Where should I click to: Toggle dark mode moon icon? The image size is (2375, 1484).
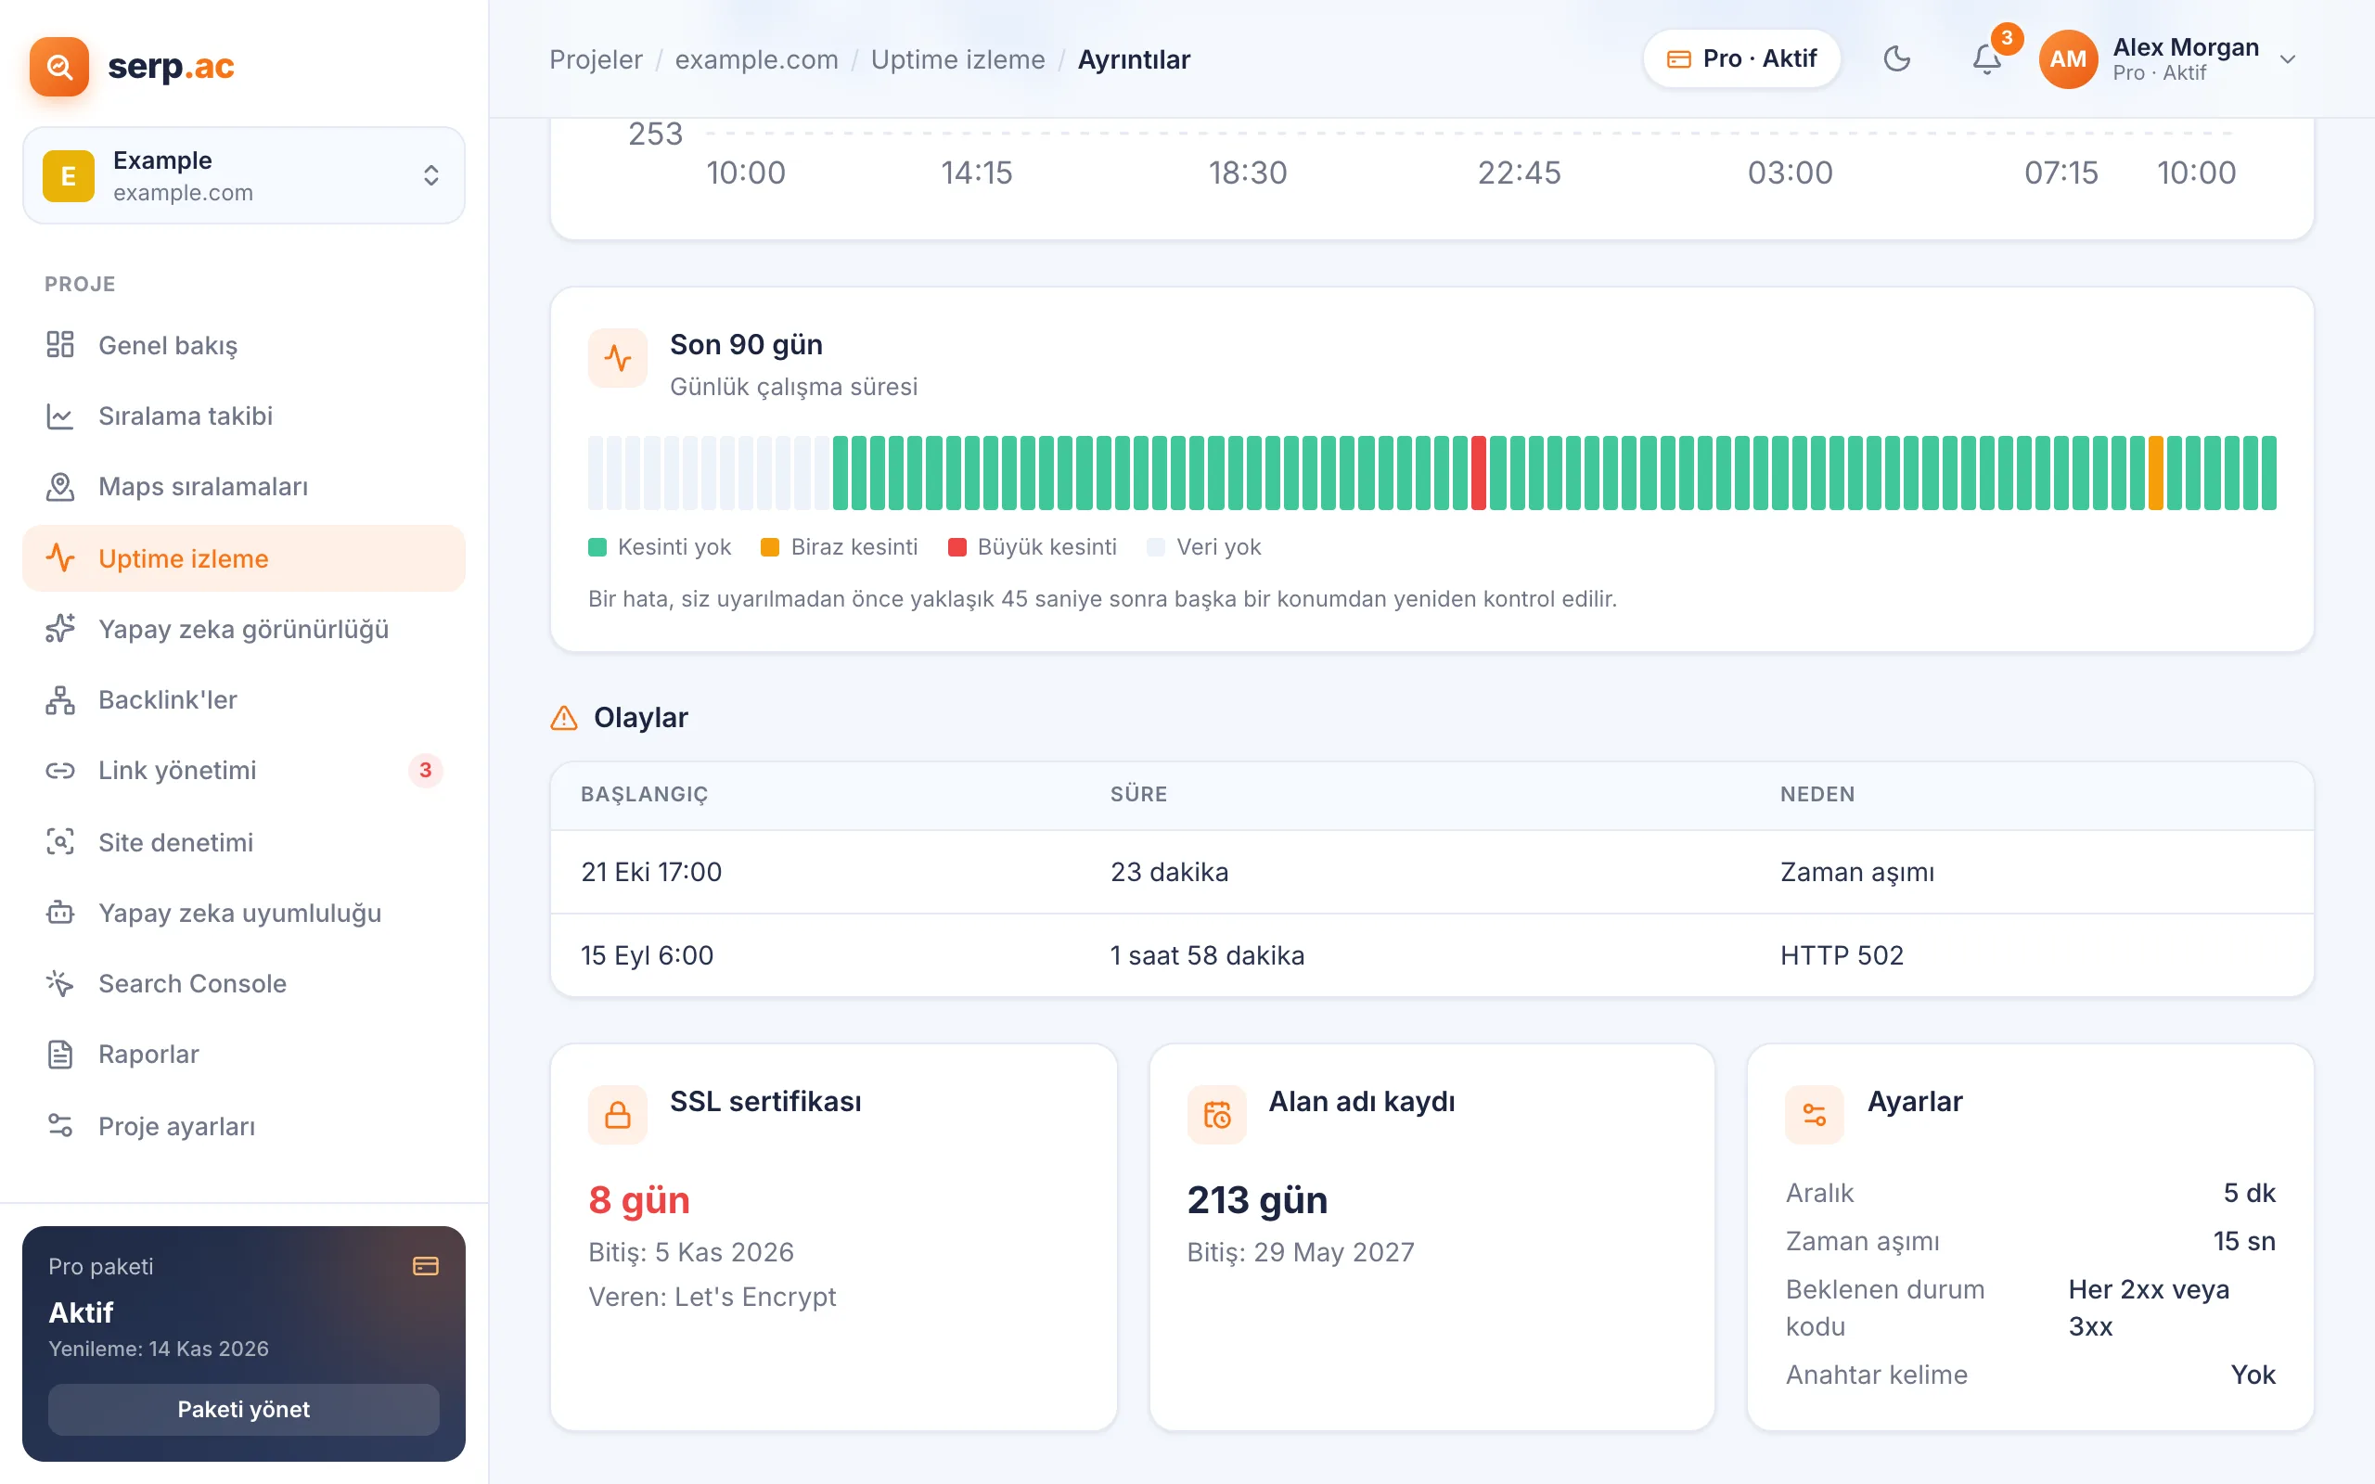pyautogui.click(x=1897, y=58)
